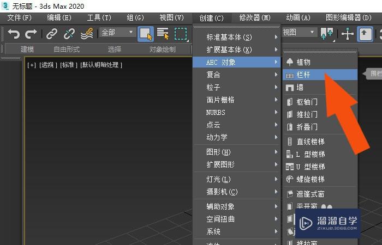Create a 枢轴门 pivot door
The image size is (382, 245).
tap(320, 102)
